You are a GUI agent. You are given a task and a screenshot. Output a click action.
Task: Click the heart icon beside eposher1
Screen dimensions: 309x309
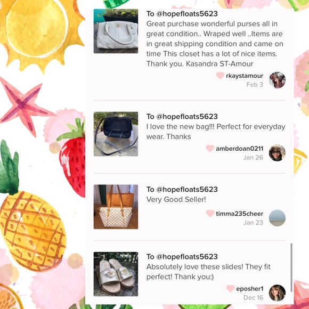[230, 289]
